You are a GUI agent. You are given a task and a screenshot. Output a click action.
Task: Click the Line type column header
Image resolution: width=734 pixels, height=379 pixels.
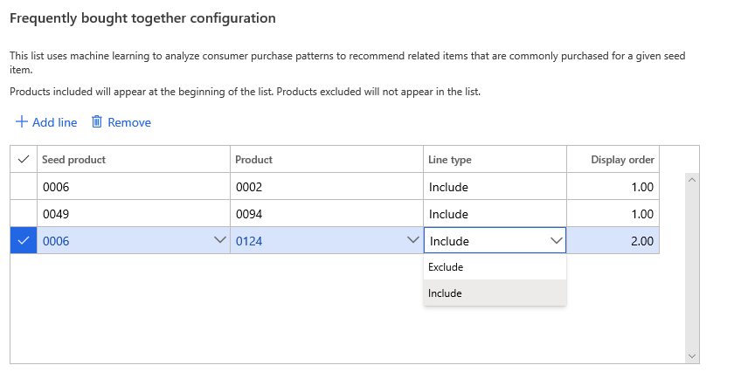coord(450,160)
